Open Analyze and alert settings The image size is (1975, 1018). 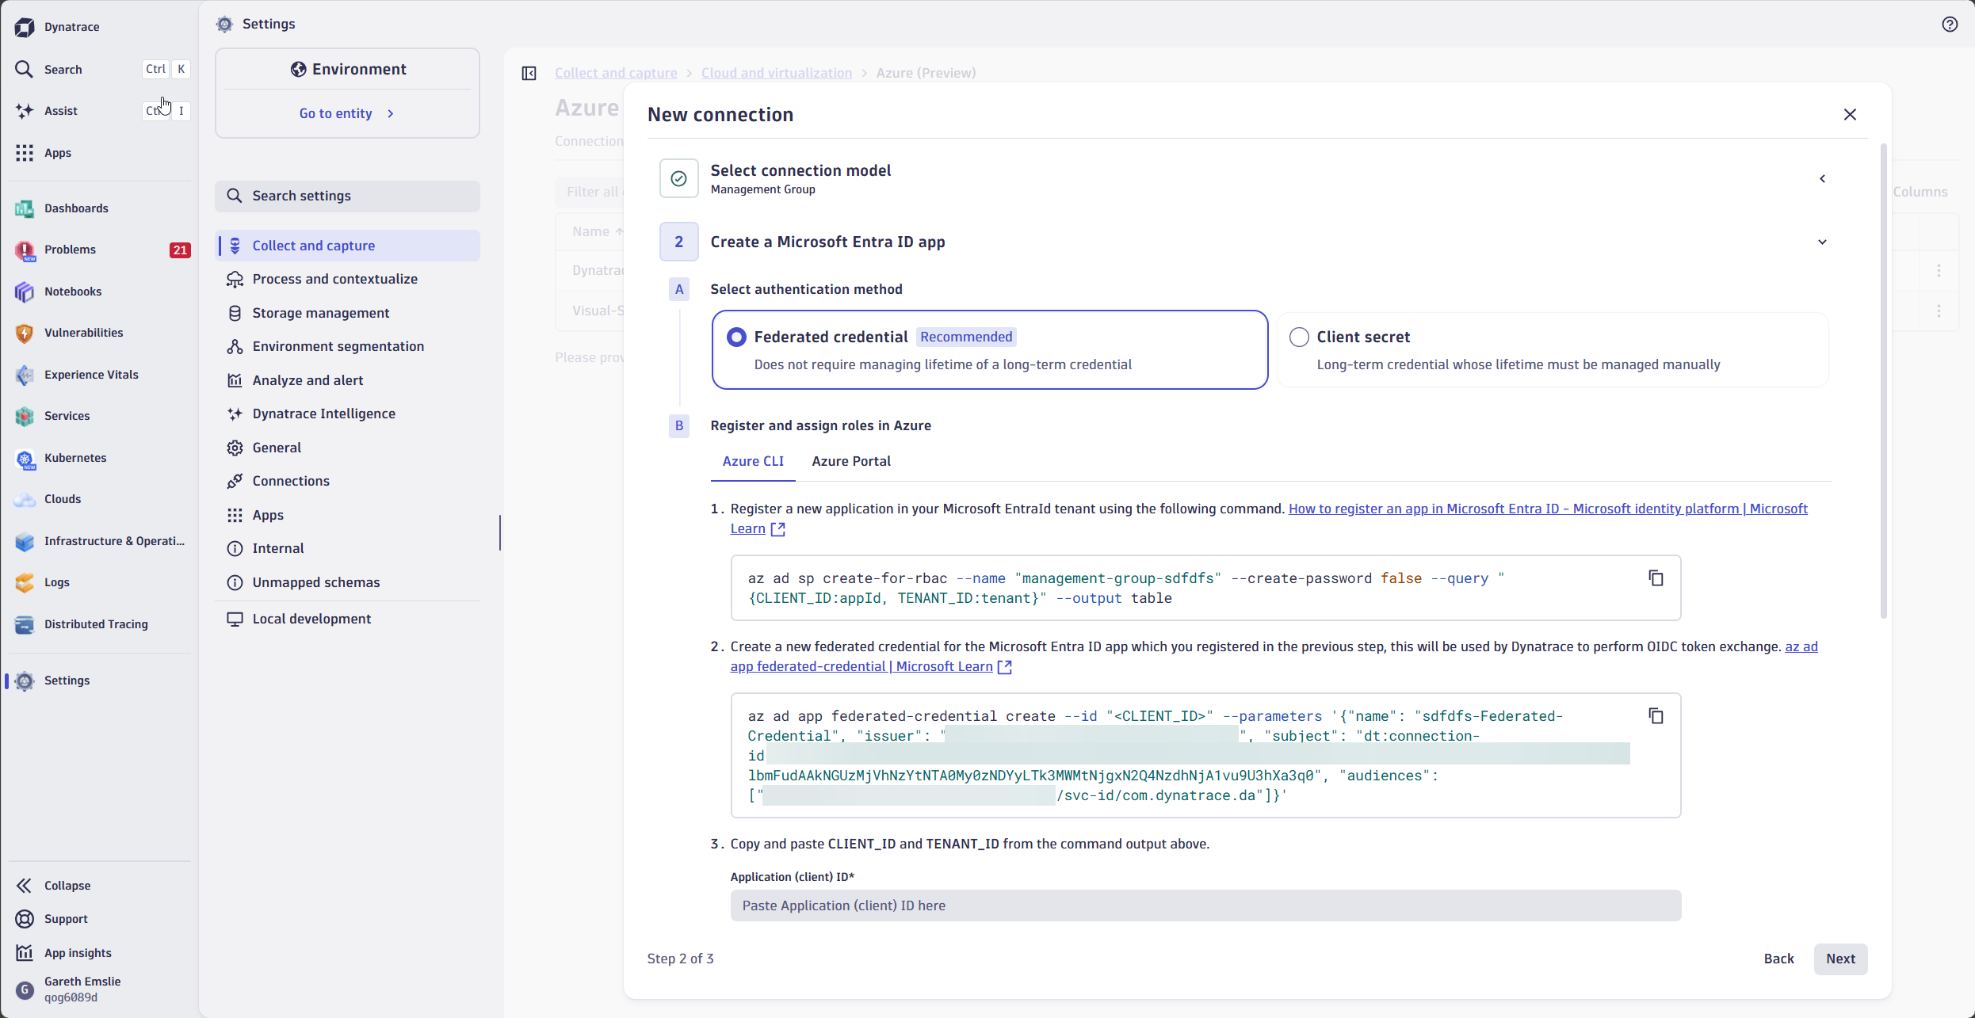tap(348, 381)
